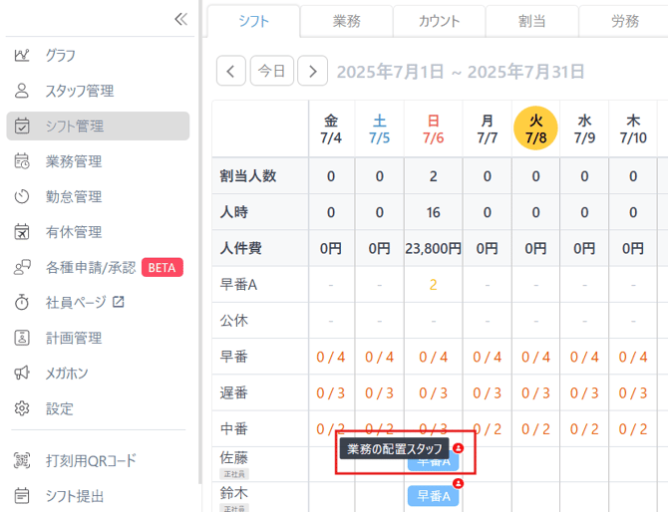This screenshot has height=512, width=668.
Task: Select the シフト管理 calendar icon
Action: [23, 127]
